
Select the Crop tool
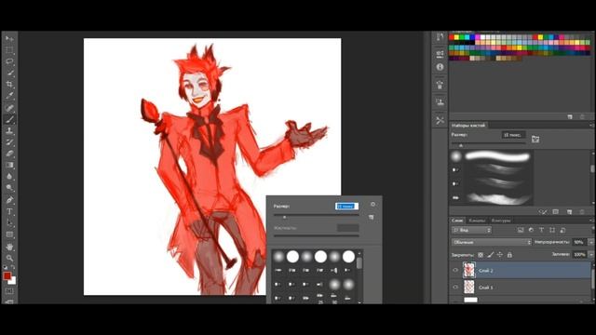(x=9, y=85)
